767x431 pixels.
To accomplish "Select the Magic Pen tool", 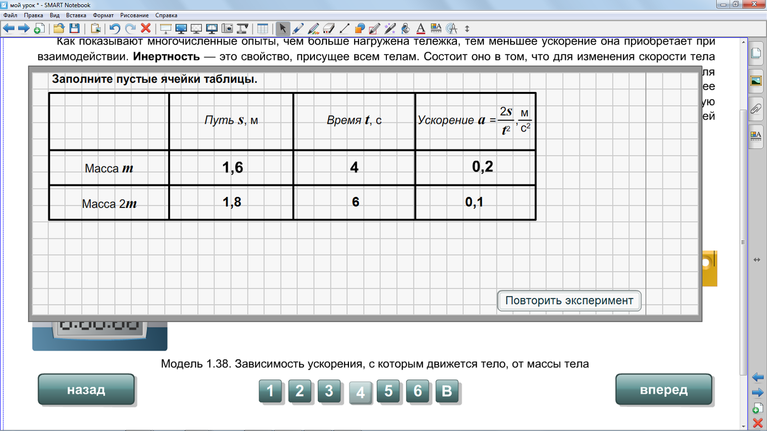I will (x=390, y=29).
